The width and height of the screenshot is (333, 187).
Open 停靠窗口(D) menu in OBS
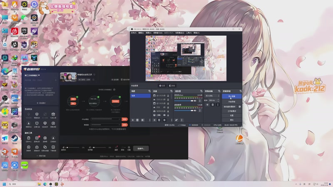tap(158, 33)
